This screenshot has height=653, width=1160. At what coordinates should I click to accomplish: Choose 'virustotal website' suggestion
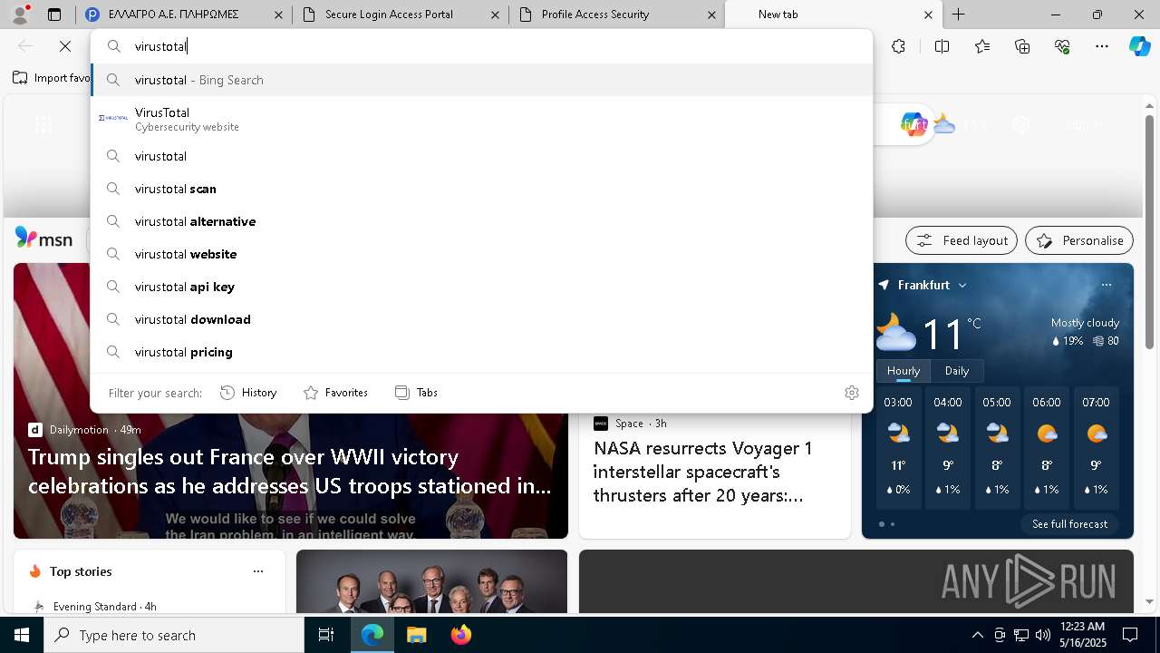(x=481, y=254)
